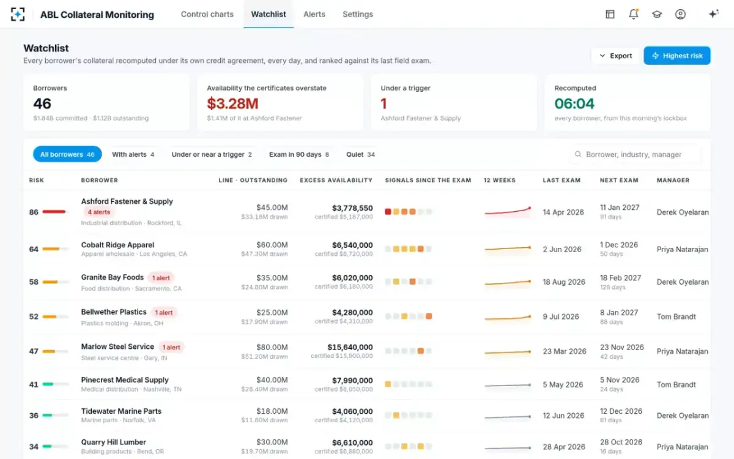The height and width of the screenshot is (459, 734).
Task: Open Granite Bay Foods borrower
Action: pos(113,277)
